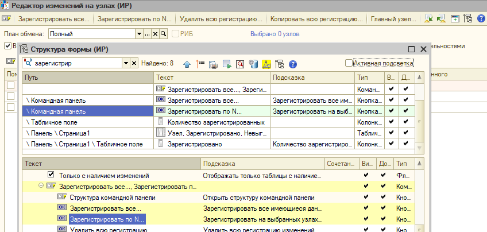Click the yellow highlighted icon in structure toolbar

point(266,63)
